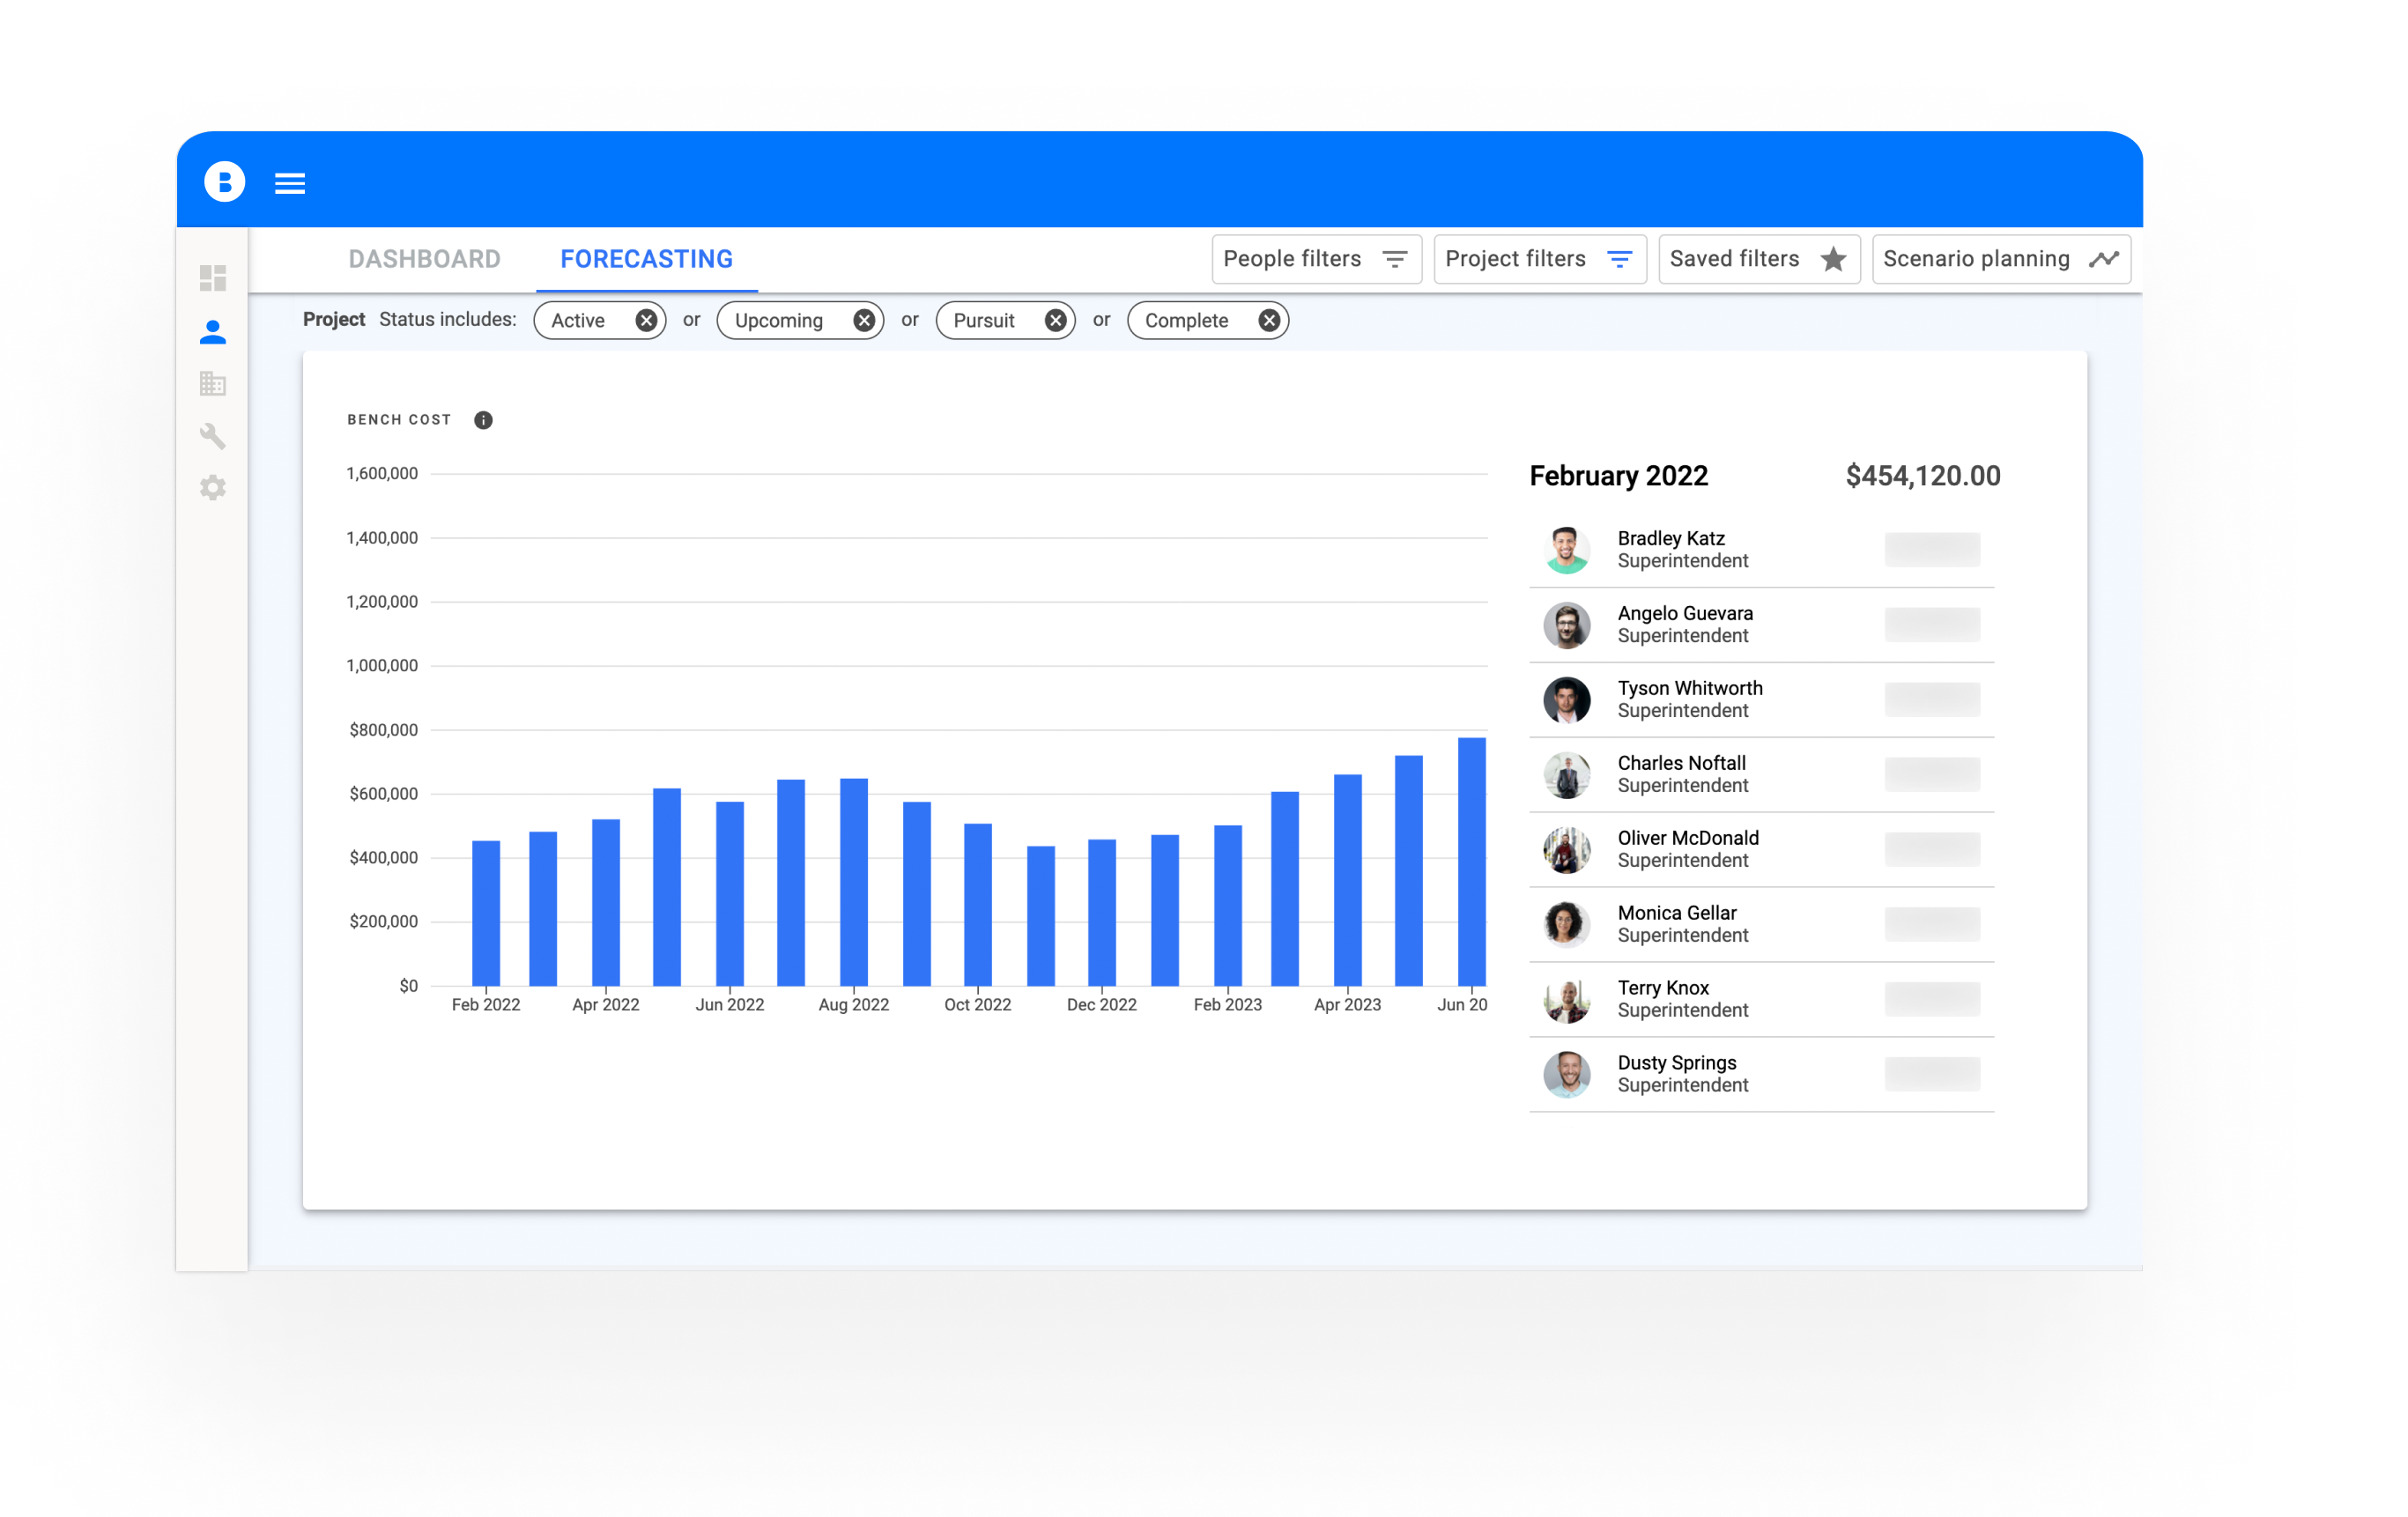Switch to the Dashboard tab

pyautogui.click(x=424, y=259)
